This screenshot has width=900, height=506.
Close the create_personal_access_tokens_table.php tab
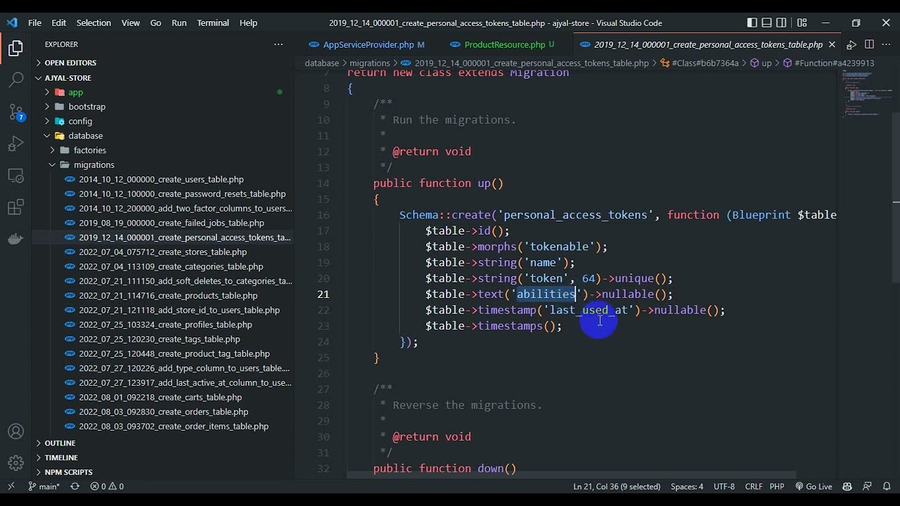[x=832, y=44]
